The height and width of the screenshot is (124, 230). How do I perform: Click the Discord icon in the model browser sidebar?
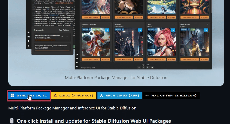click(x=77, y=58)
